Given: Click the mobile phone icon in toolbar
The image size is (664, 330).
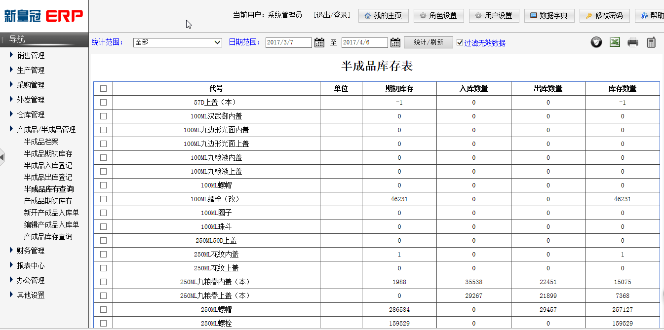Looking at the screenshot, I should point(651,42).
